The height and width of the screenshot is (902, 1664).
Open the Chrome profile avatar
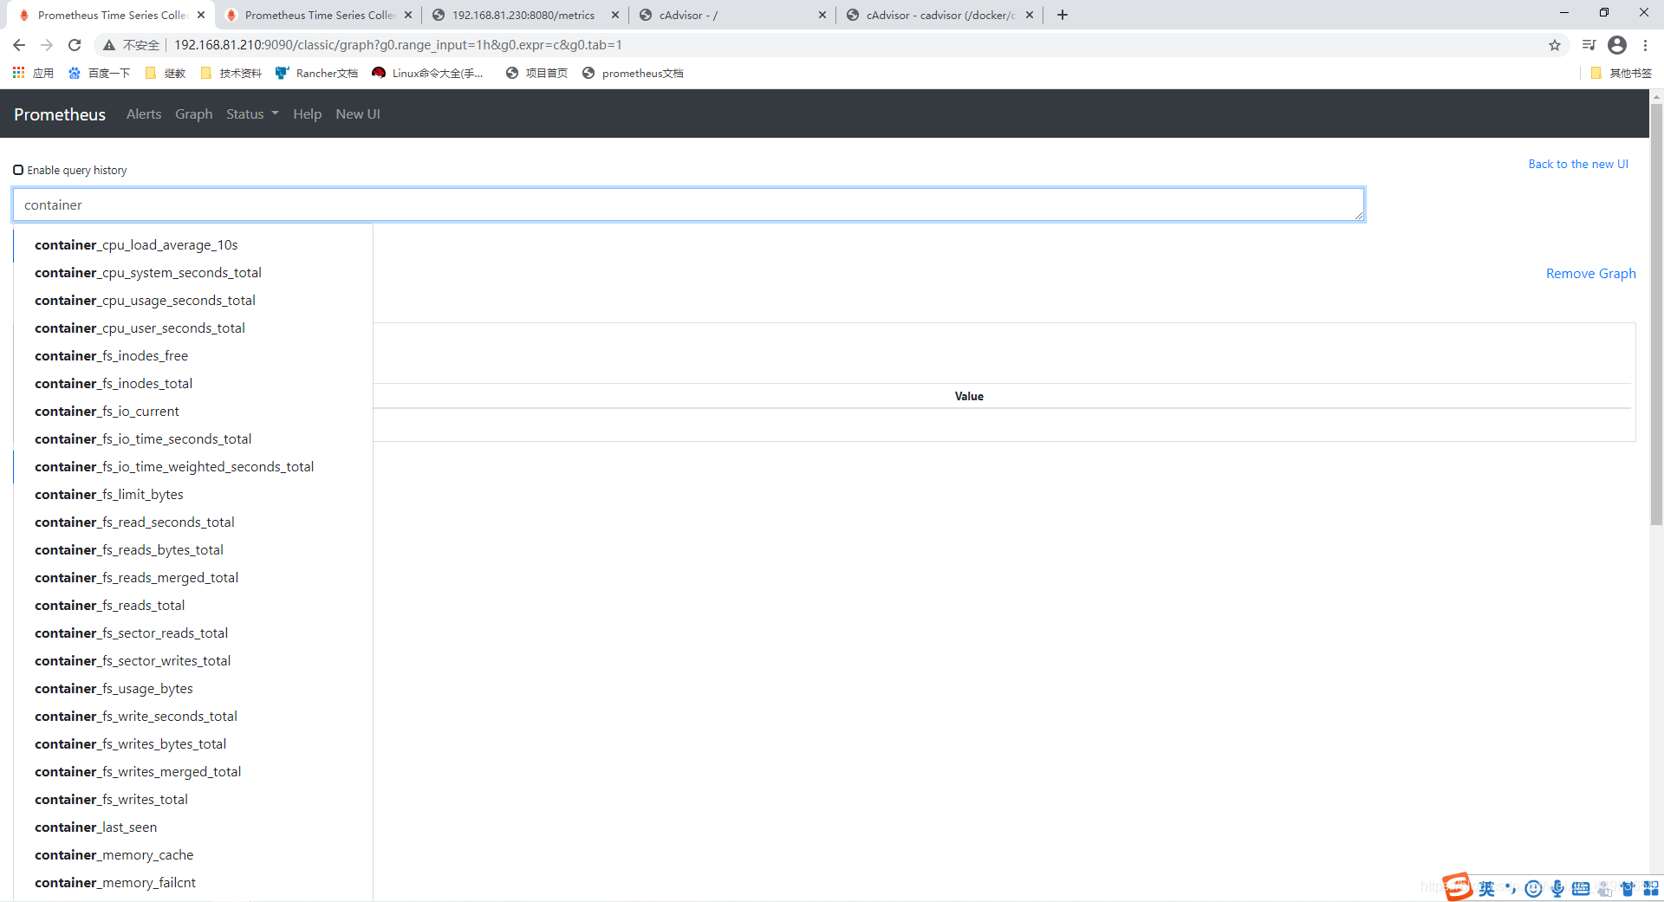coord(1617,45)
